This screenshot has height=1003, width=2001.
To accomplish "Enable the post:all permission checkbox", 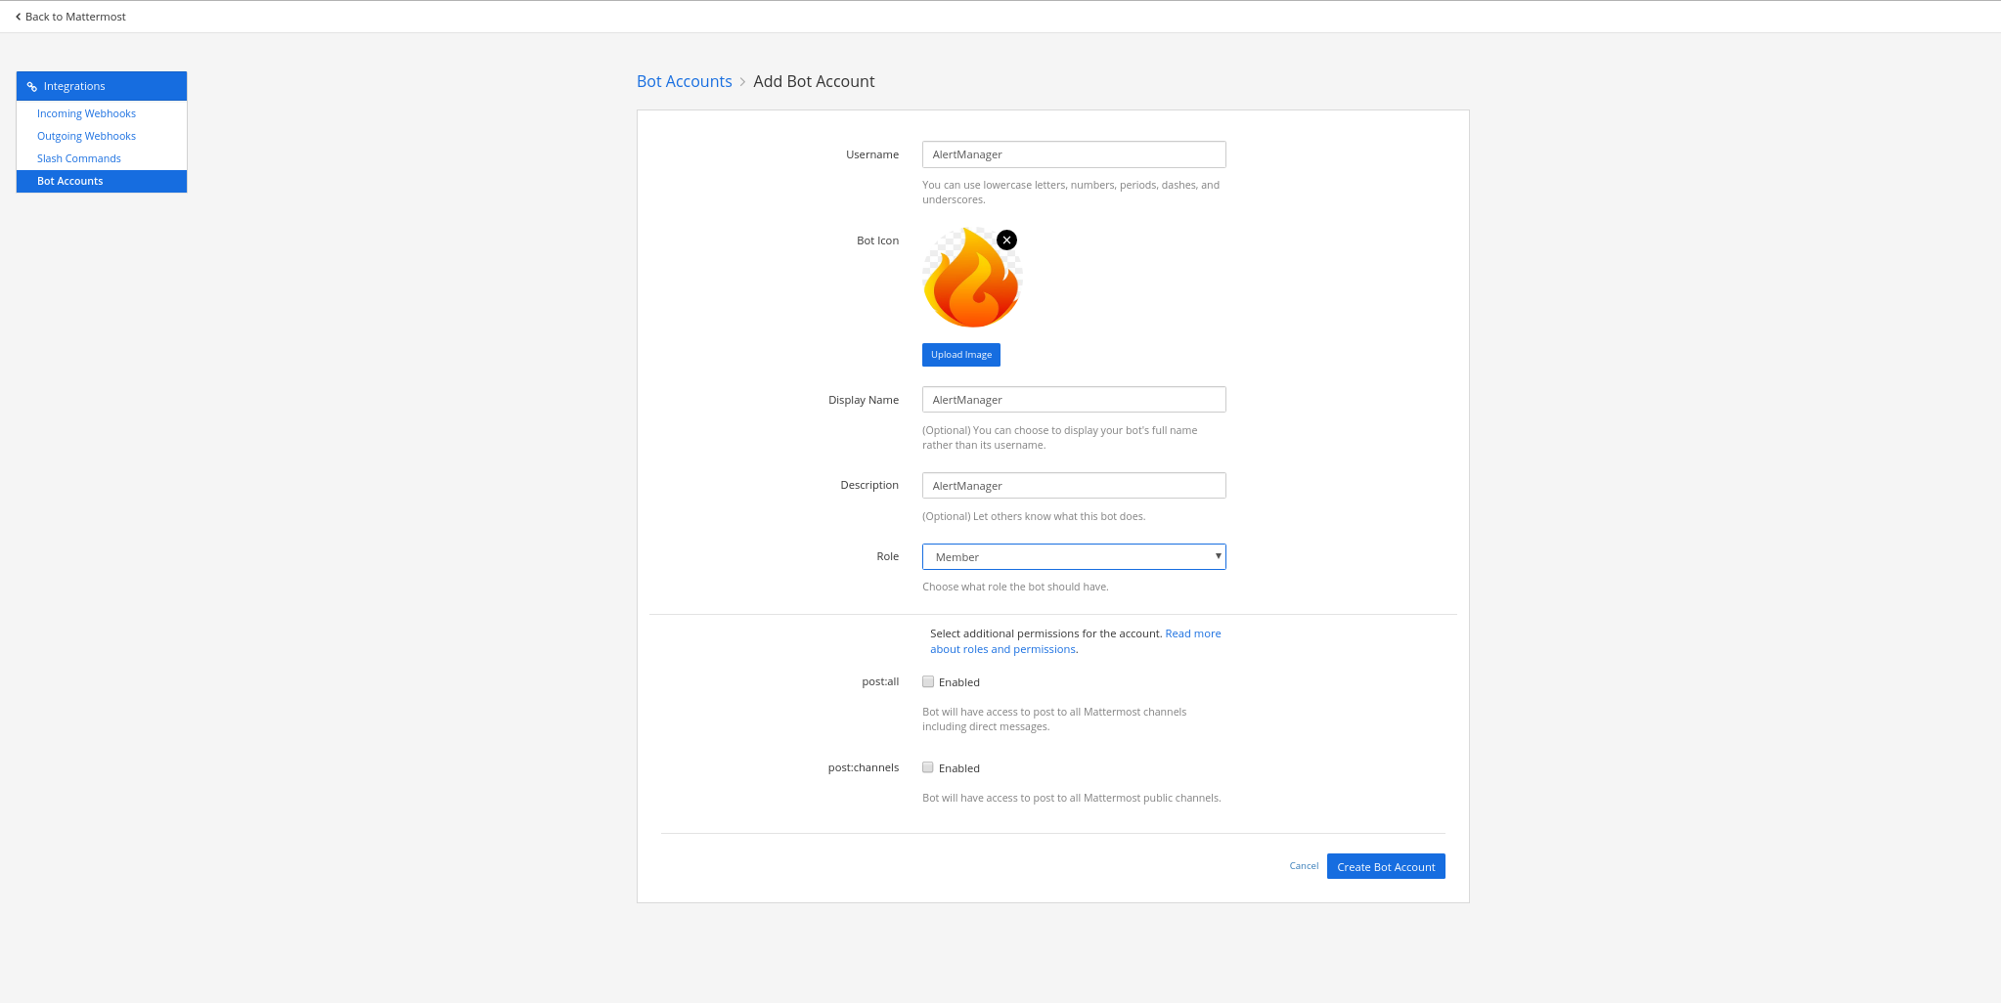I will 928,682.
